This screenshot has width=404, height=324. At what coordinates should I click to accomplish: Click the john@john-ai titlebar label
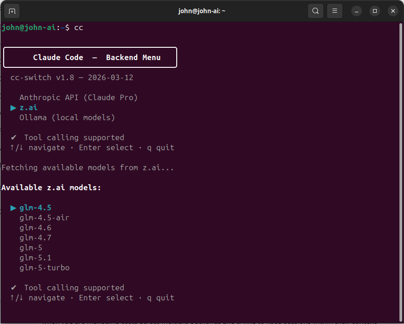202,11
